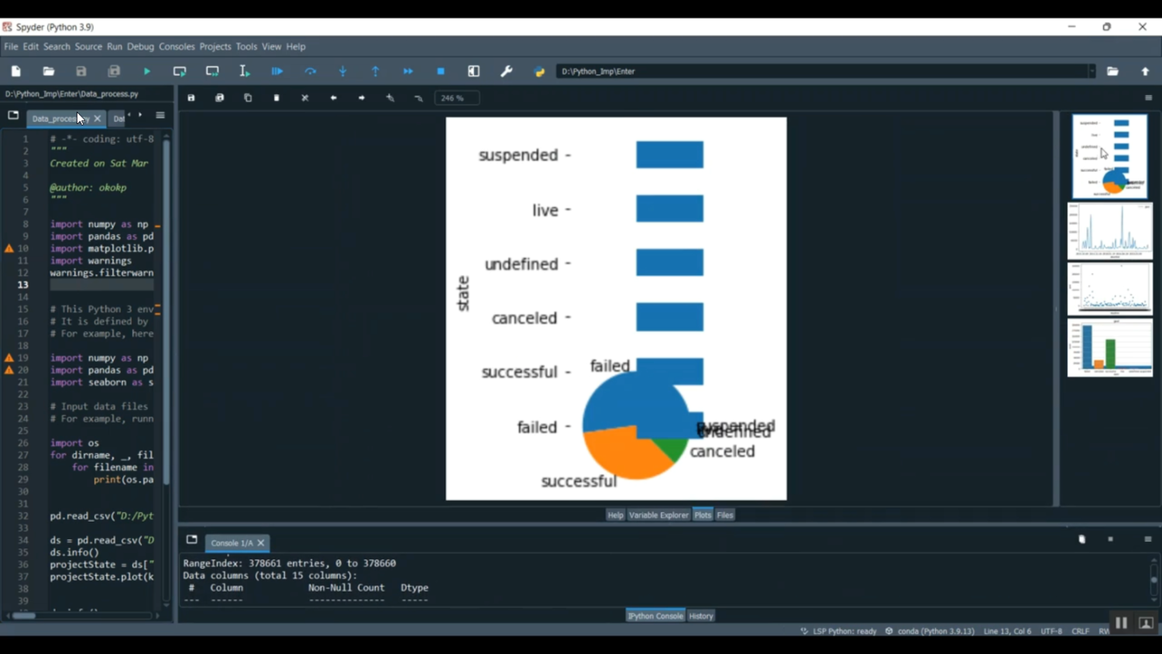The width and height of the screenshot is (1162, 654).
Task: Stop debugging with the blue square icon
Action: click(x=440, y=71)
